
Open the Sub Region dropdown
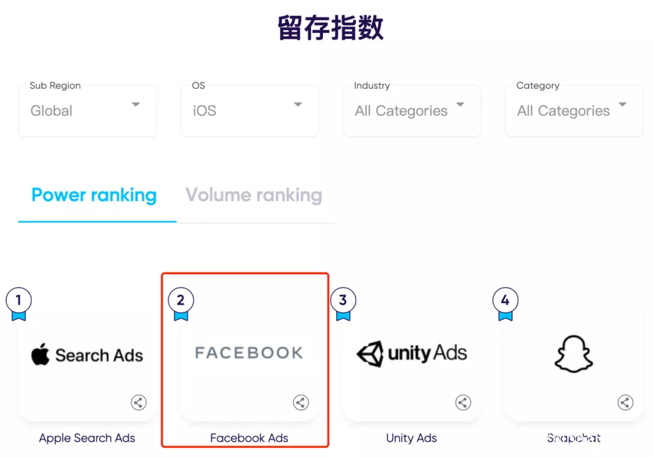coord(88,111)
